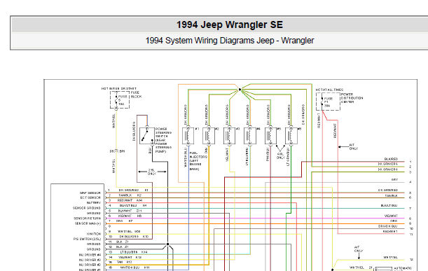The width and height of the screenshot is (428, 271).
Task: Click the pin 3 RED/WHT A14 wire label
Action: click(130, 200)
